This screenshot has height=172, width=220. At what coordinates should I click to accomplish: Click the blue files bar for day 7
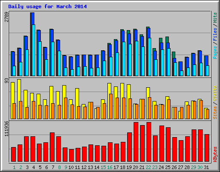point(52,36)
